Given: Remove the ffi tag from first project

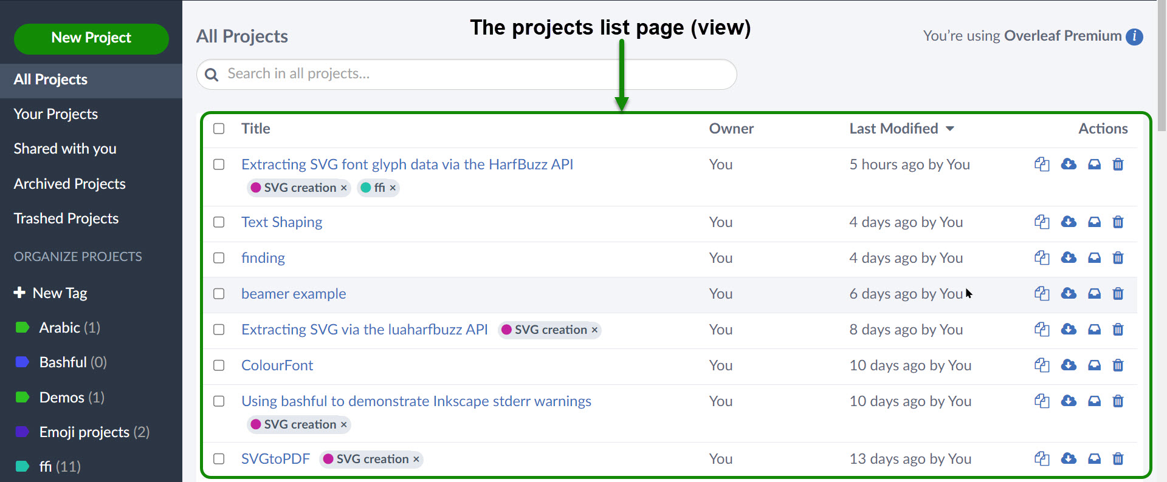Looking at the screenshot, I should [x=393, y=188].
